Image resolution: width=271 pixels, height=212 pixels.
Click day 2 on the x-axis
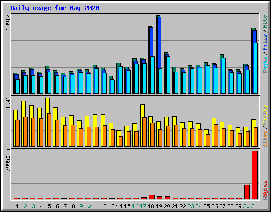[25, 206]
